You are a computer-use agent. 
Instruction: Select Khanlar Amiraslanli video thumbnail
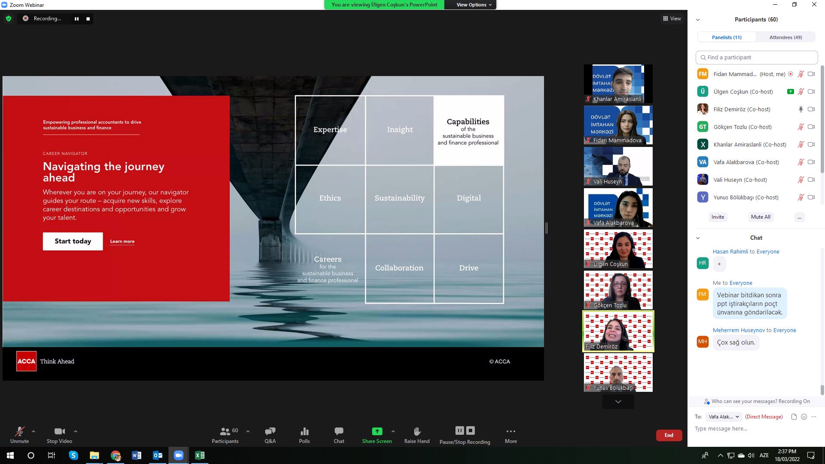coord(618,84)
